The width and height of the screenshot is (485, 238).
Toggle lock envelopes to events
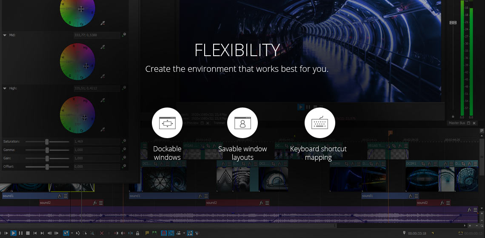tap(190, 233)
